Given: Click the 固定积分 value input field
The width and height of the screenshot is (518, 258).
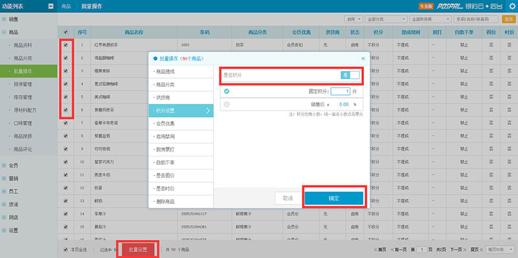Looking at the screenshot, I should tap(341, 91).
